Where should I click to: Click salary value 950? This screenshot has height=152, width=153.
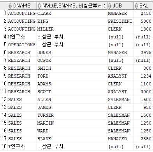pos(147,107)
